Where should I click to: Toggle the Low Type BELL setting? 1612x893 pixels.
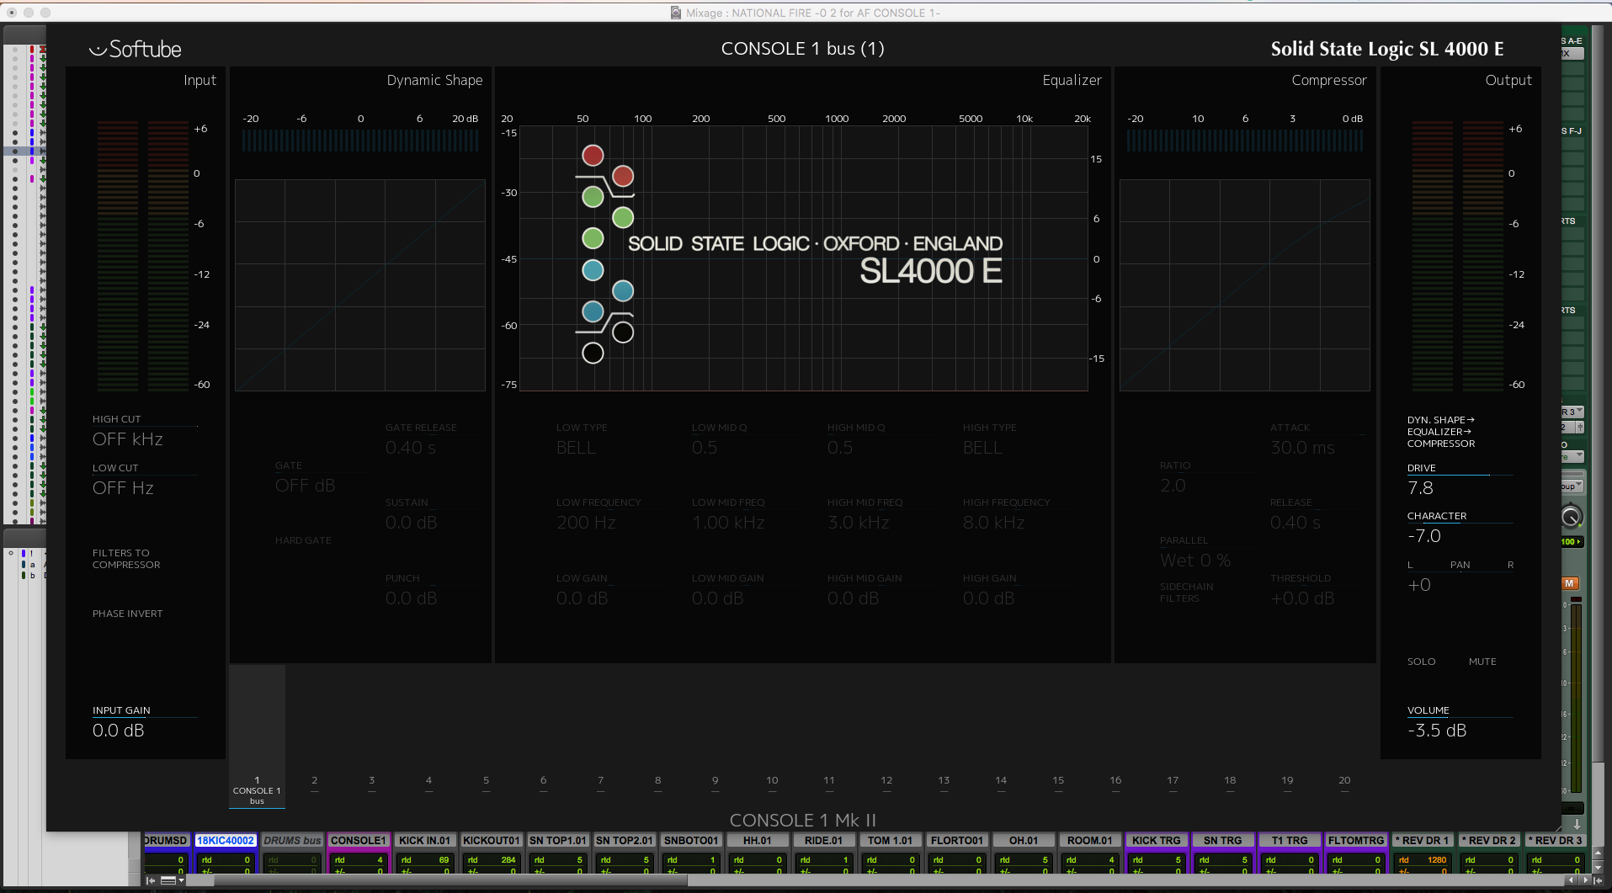pyautogui.click(x=577, y=448)
